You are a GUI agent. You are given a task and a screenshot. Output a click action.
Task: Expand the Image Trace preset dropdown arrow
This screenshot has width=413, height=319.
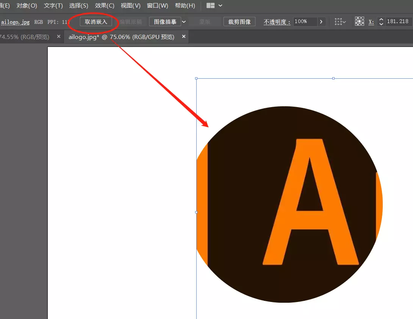184,22
